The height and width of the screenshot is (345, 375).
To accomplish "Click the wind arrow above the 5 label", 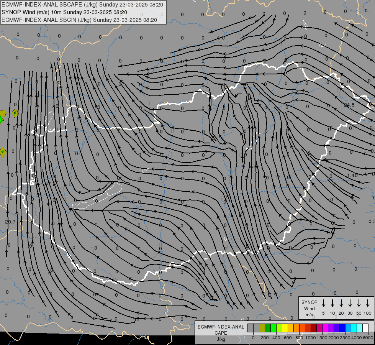I will click(323, 303).
